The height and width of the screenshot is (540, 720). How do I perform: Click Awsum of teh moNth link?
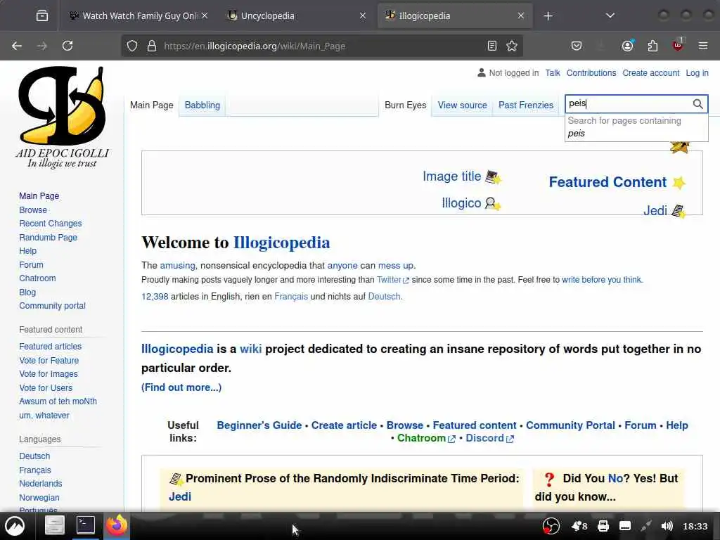(58, 401)
